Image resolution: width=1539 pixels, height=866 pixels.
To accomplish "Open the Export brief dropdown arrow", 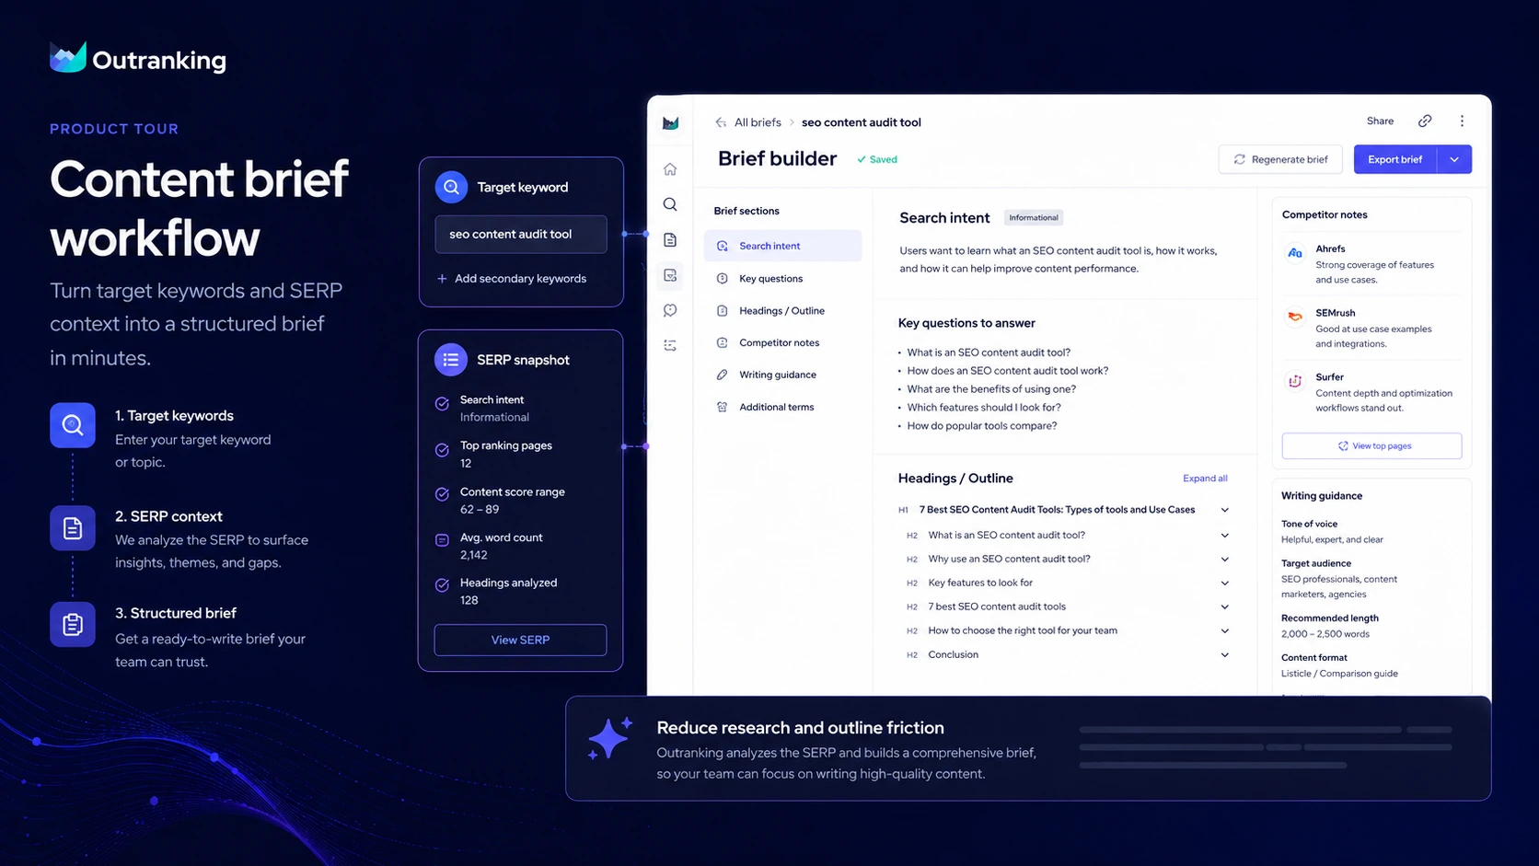I will pos(1454,159).
